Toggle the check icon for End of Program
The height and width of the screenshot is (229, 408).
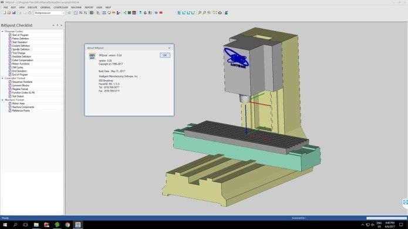pyautogui.click(x=10, y=75)
